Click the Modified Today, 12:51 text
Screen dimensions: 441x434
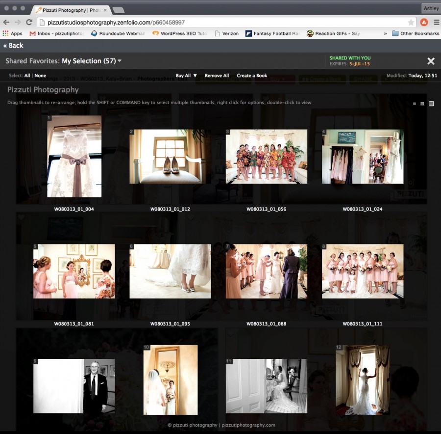412,76
